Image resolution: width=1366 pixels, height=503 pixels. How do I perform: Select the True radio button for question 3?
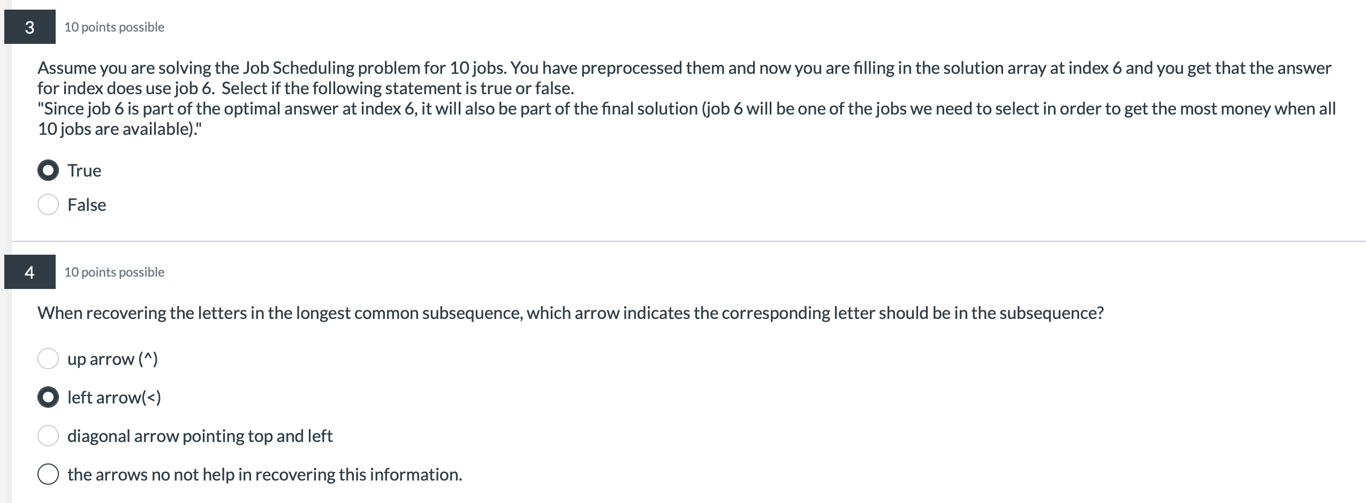pos(48,170)
